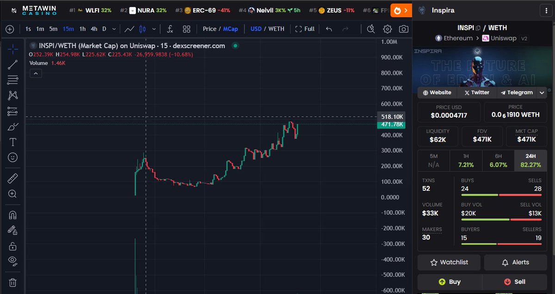The image size is (555, 294).
Task: Expand the time interval dropdown arrow
Action: coord(114,29)
